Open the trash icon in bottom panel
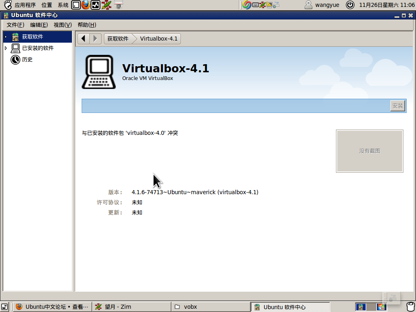This screenshot has height=312, width=416. point(411,307)
